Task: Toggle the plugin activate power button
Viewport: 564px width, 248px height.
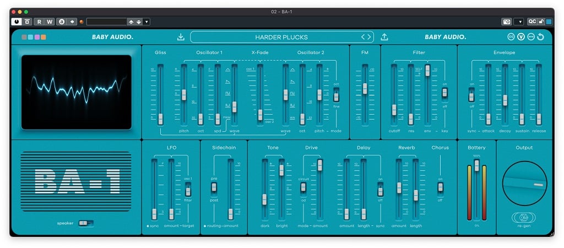Action: (x=16, y=21)
